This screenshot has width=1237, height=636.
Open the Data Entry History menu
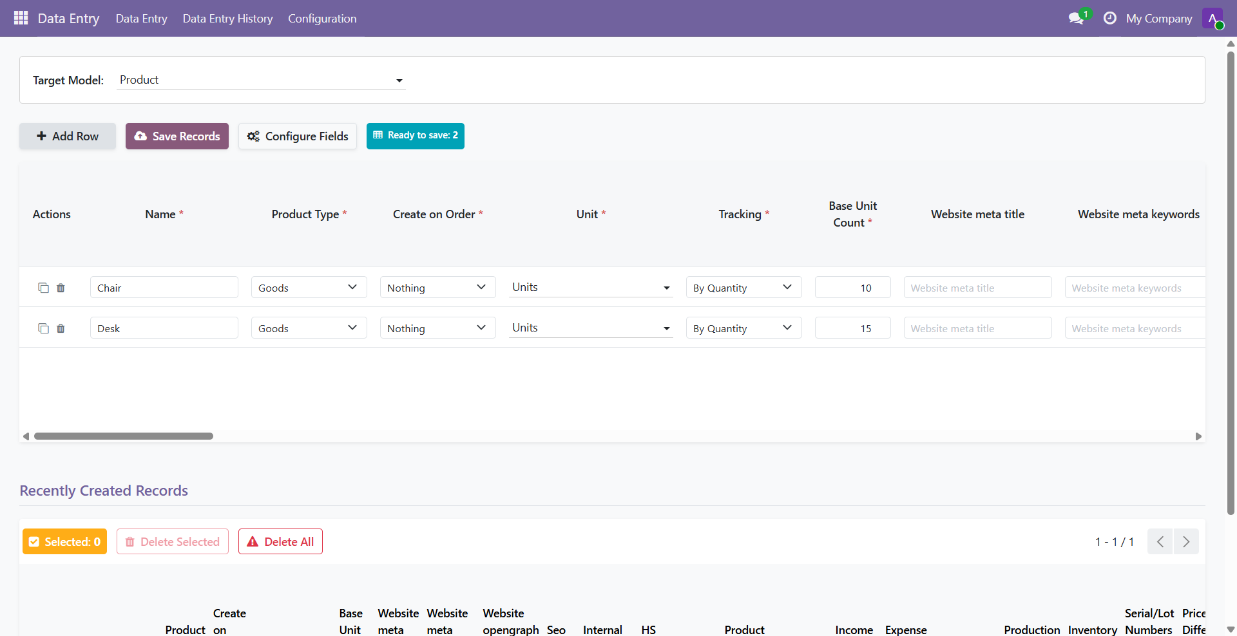[227, 19]
